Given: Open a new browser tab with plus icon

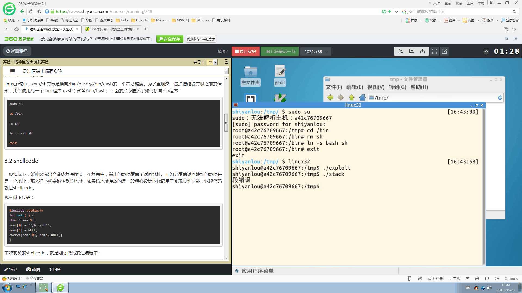Looking at the screenshot, I should pos(146,29).
